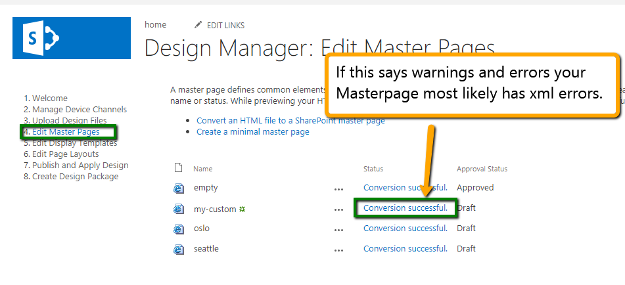
Task: Click the document type column header icon
Action: coord(179,168)
